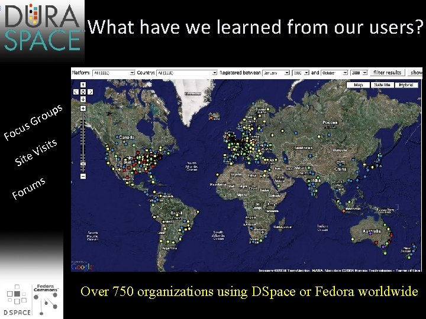The height and width of the screenshot is (319, 426).
Task: Open the October end month dropdown
Action: [x=334, y=73]
